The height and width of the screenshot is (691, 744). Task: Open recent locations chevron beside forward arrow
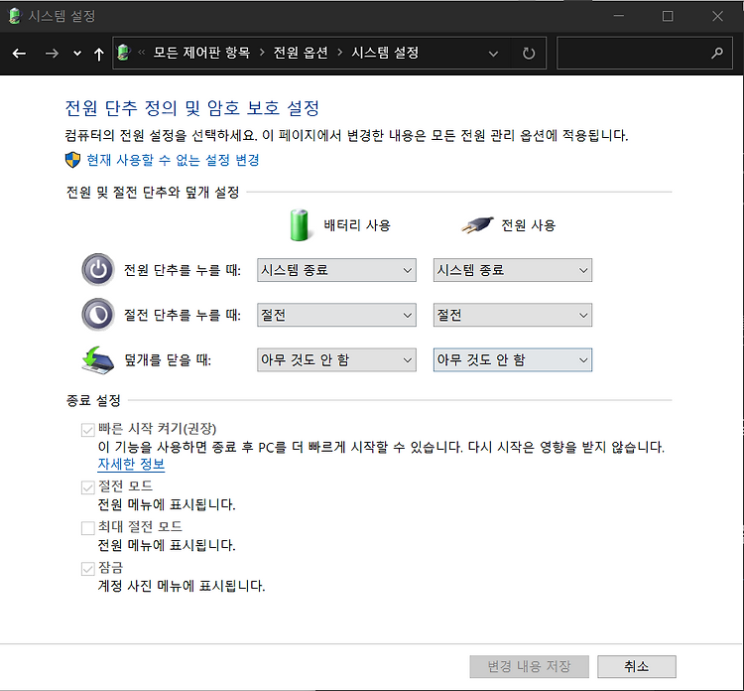(x=77, y=54)
